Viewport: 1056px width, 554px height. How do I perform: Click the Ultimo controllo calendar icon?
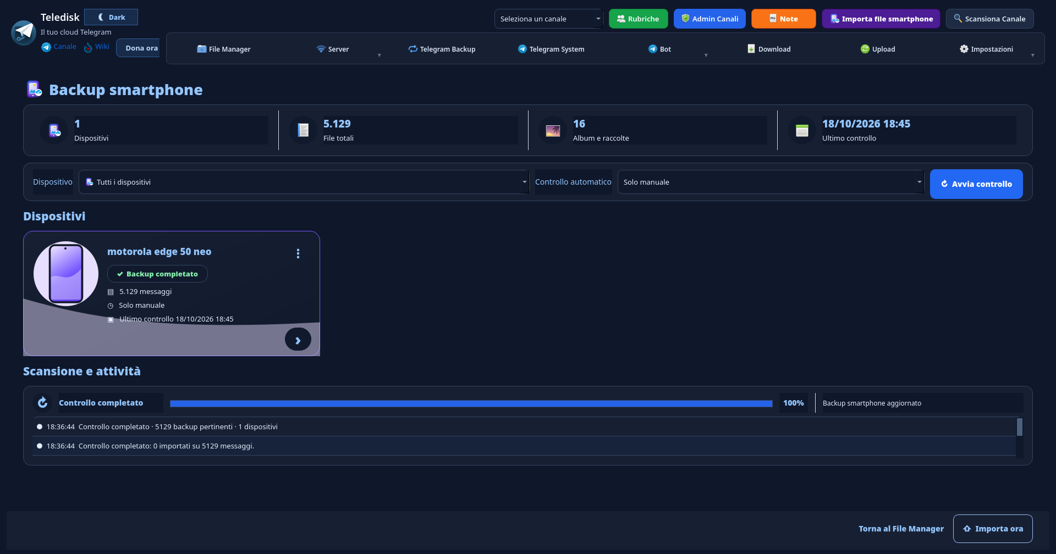[x=802, y=130]
